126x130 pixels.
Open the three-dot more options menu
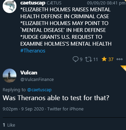coord(120,59)
